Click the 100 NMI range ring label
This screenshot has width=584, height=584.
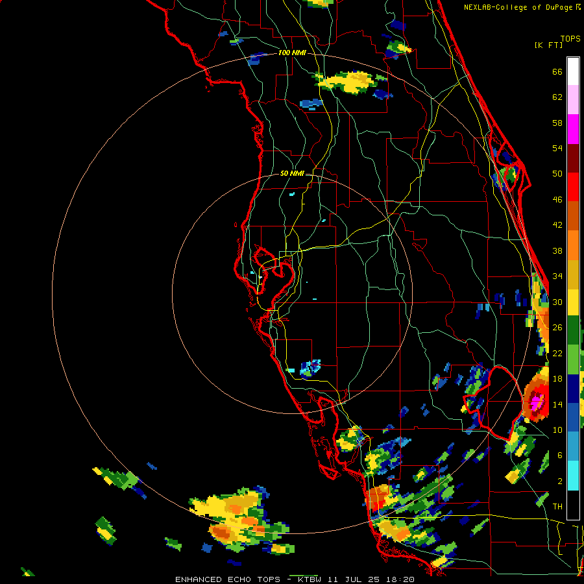tap(292, 53)
